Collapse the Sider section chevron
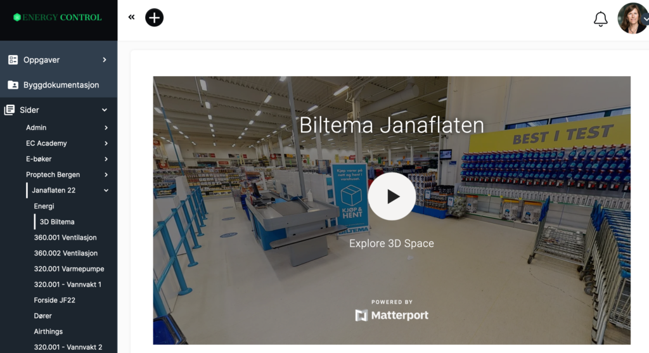Screen dimensions: 649x353 [x=105, y=110]
